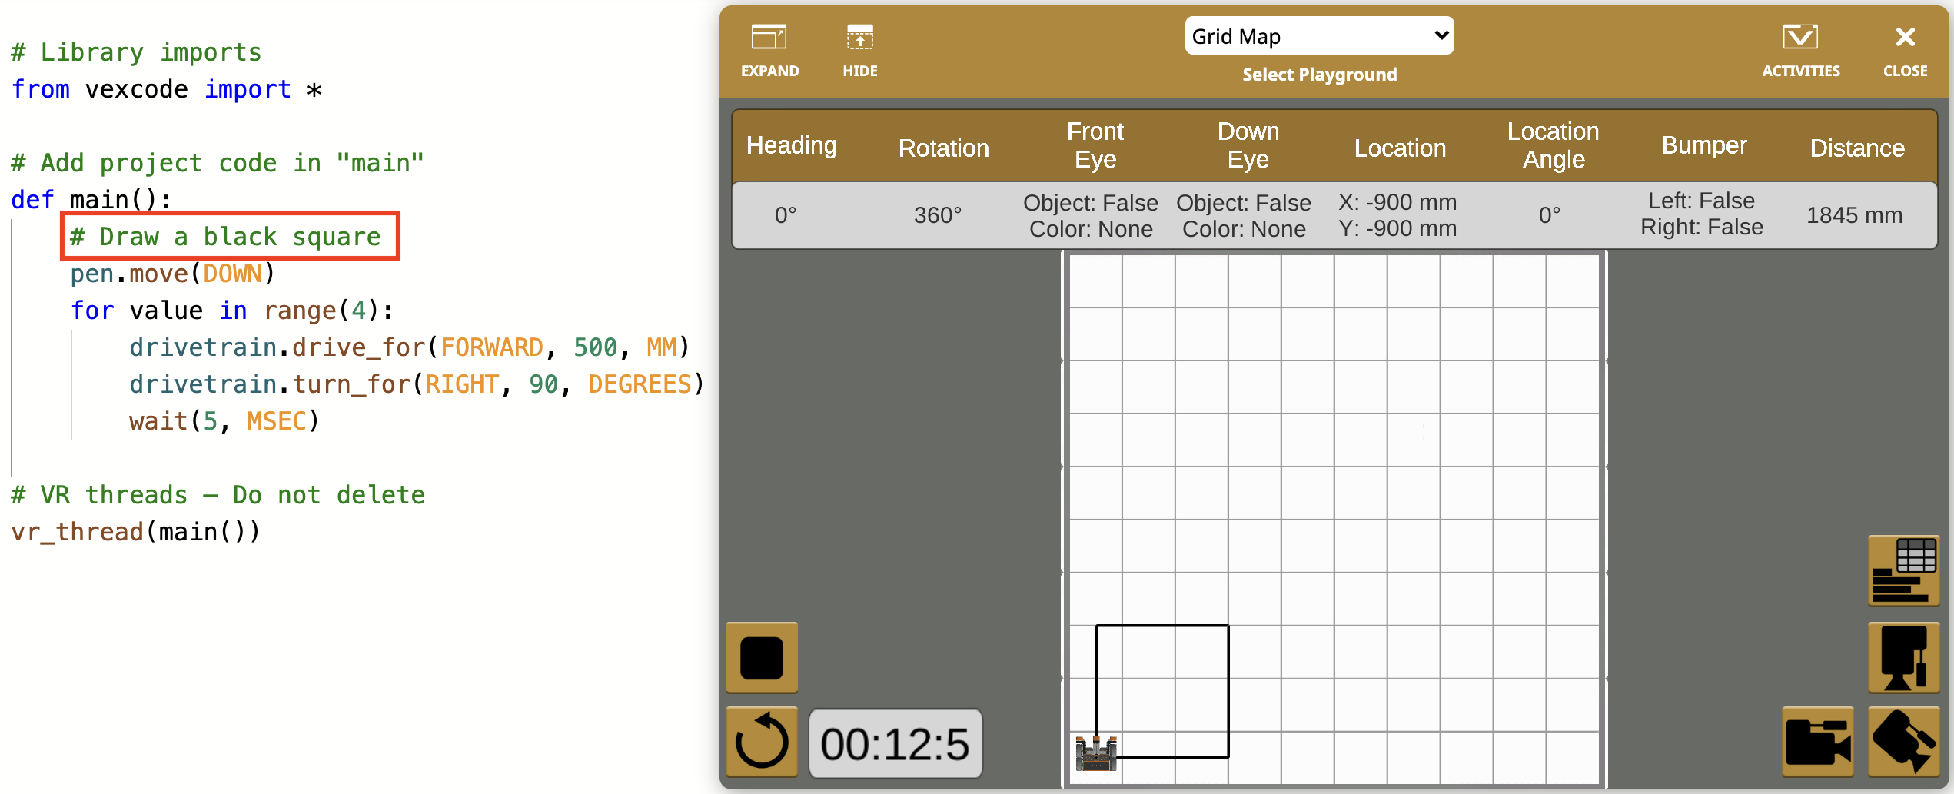Select the Heading column header
The width and height of the screenshot is (1954, 794).
pos(792,146)
